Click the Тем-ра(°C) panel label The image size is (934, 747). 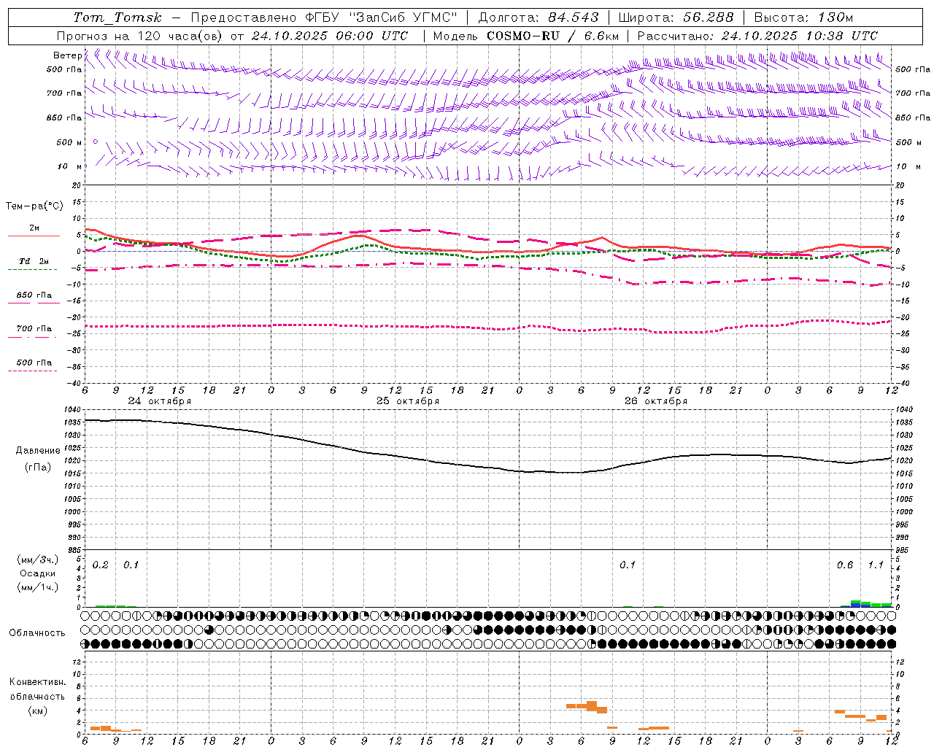[x=34, y=206]
